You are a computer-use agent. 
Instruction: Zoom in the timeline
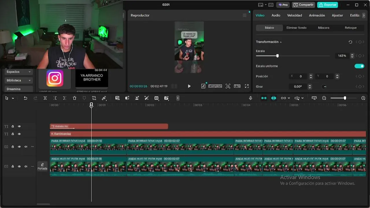[x=363, y=98]
